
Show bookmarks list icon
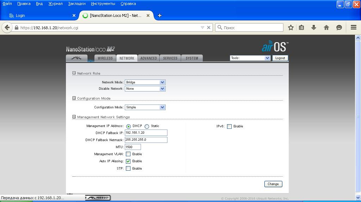[301, 27]
